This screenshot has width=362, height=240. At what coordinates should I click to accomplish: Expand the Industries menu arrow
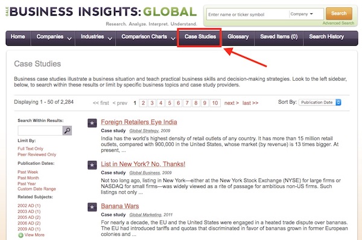(x=110, y=39)
